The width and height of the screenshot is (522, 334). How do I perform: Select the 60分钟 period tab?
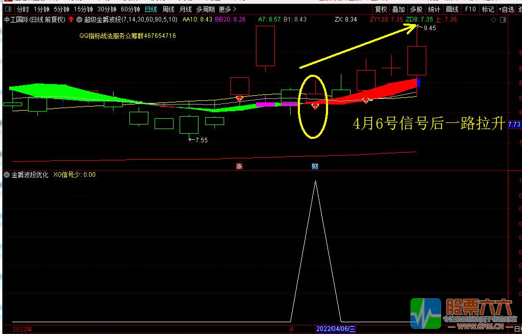click(x=130, y=9)
